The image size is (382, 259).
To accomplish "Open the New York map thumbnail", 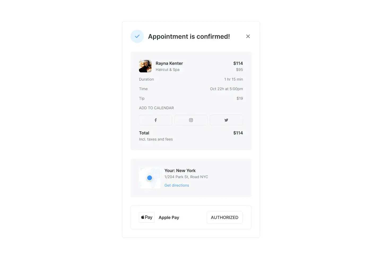I will click(150, 178).
